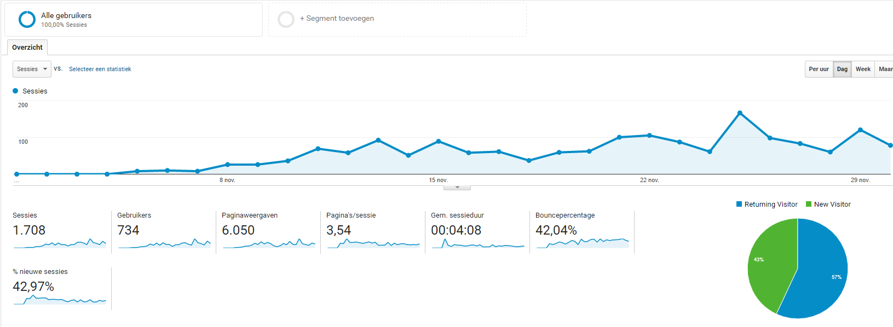Expand the annotations arrow below the chart
The image size is (893, 327).
click(457, 188)
